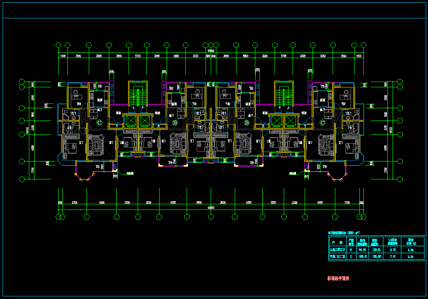The width and height of the screenshot is (428, 299).
Task: Pick the circled B unit marker left of center
Action: point(174,124)
